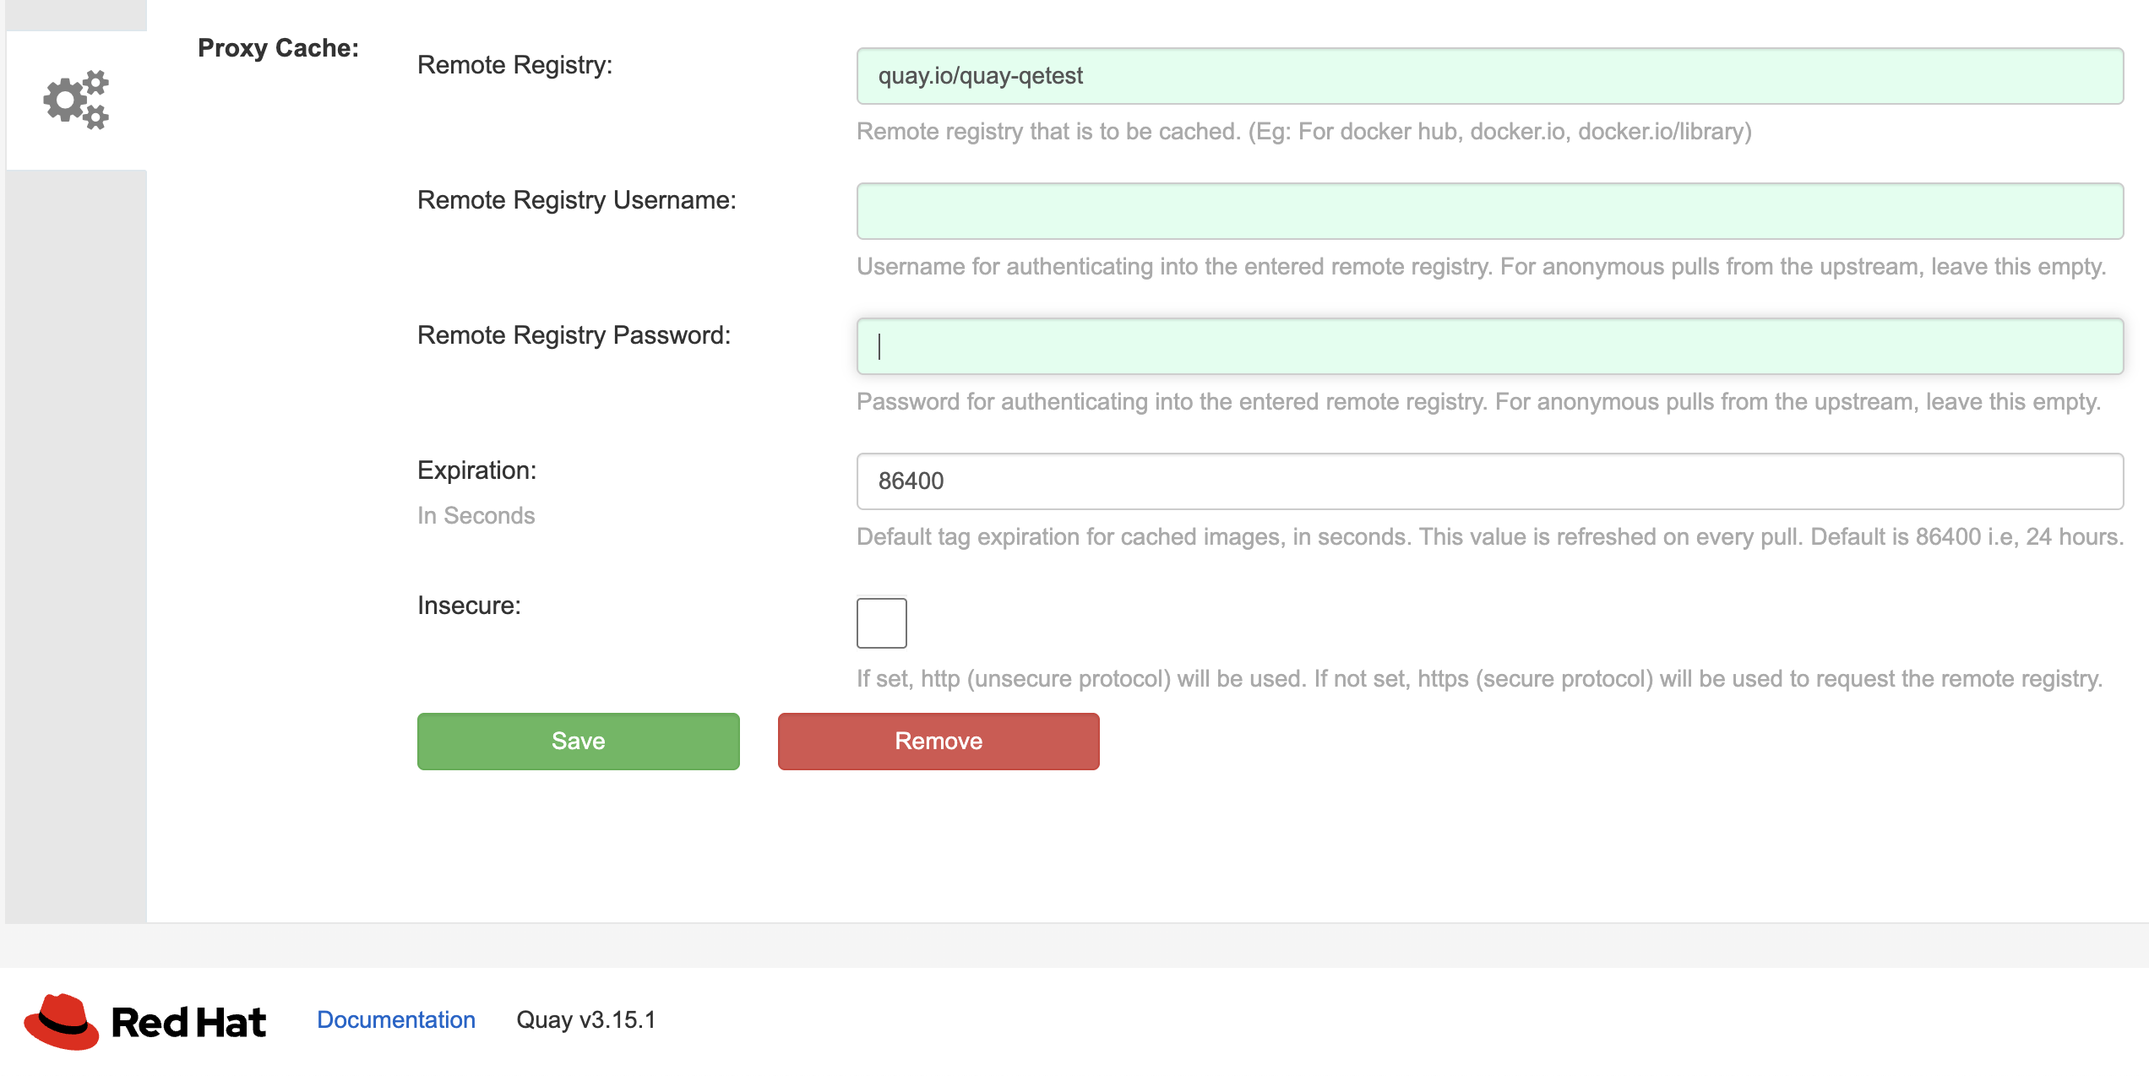Click the docker hub example help text
The height and width of the screenshot is (1076, 2149).
click(x=1303, y=132)
